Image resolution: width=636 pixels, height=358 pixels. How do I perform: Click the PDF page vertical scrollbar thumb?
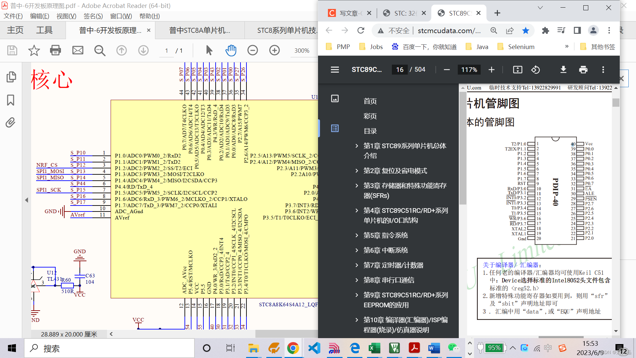[x=616, y=103]
